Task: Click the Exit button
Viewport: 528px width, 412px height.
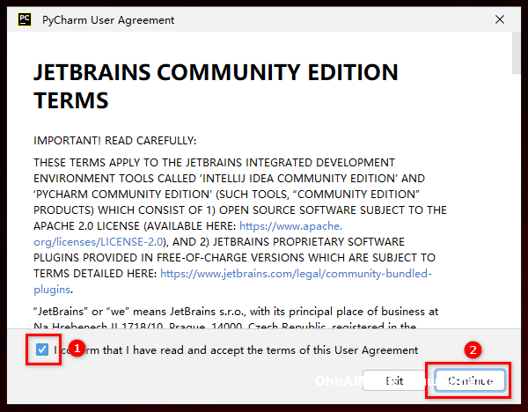Action: click(x=394, y=380)
